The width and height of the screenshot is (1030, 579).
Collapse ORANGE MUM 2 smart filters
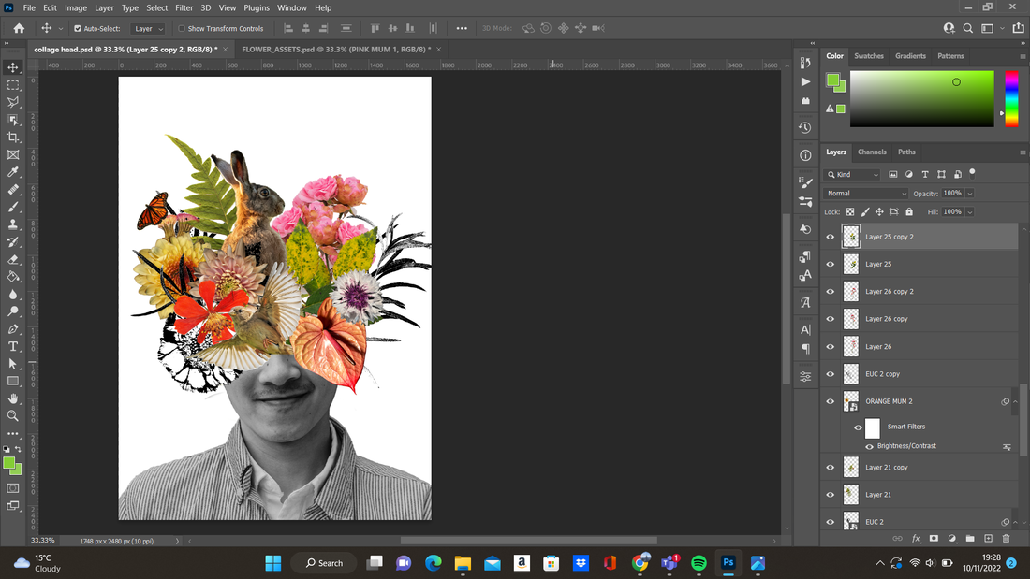coord(1016,402)
